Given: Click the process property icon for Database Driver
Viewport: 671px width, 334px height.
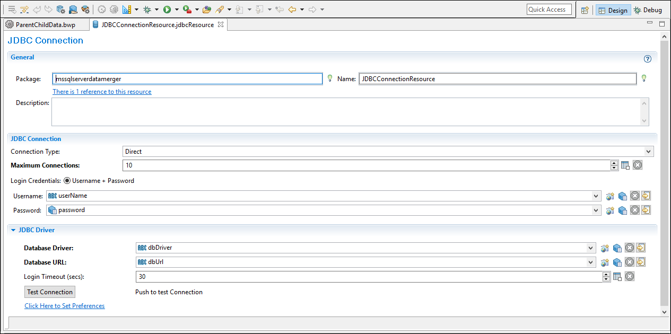Looking at the screenshot, I should pos(605,248).
